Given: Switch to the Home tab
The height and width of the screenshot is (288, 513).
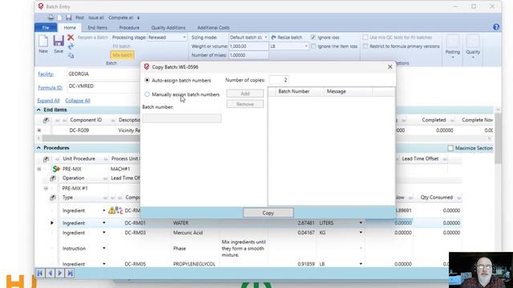Looking at the screenshot, I should [x=70, y=28].
